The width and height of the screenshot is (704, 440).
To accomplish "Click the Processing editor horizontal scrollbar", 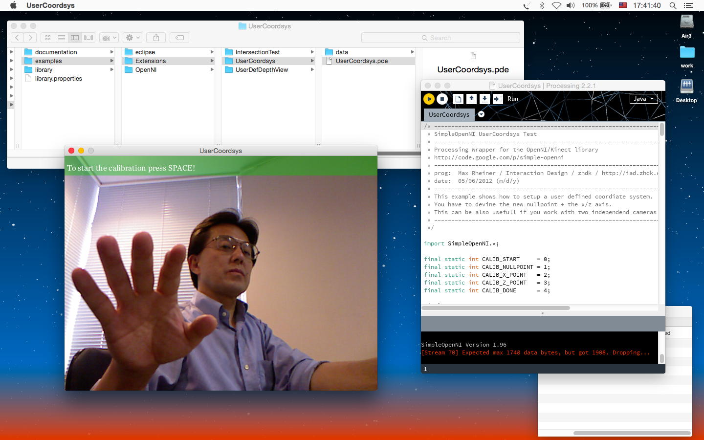I will pyautogui.click(x=496, y=308).
